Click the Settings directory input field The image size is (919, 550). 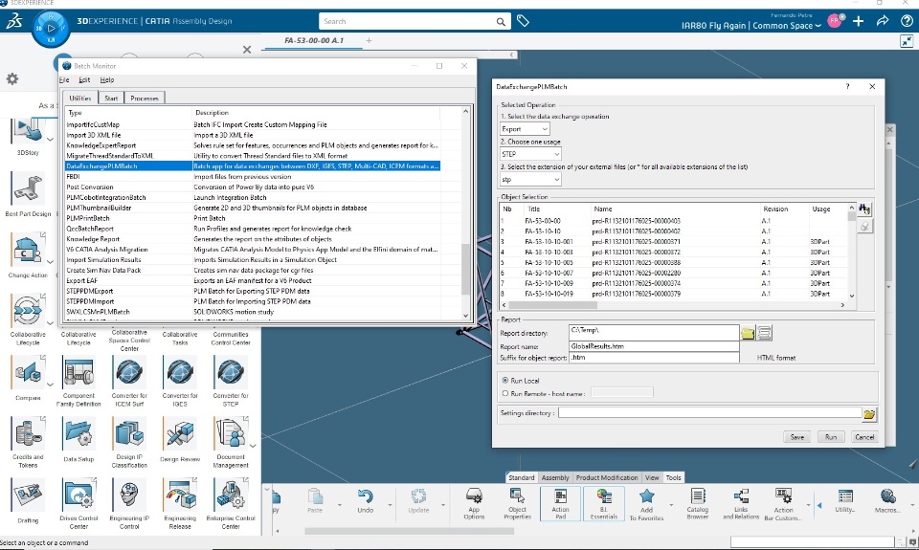tap(709, 413)
